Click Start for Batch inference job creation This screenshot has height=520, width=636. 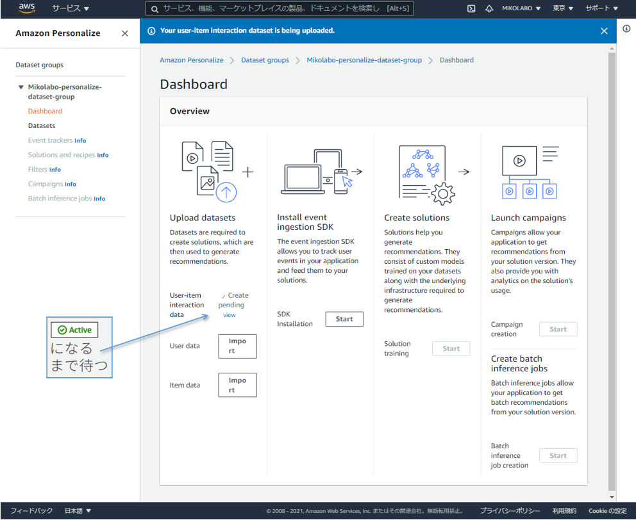tap(558, 455)
